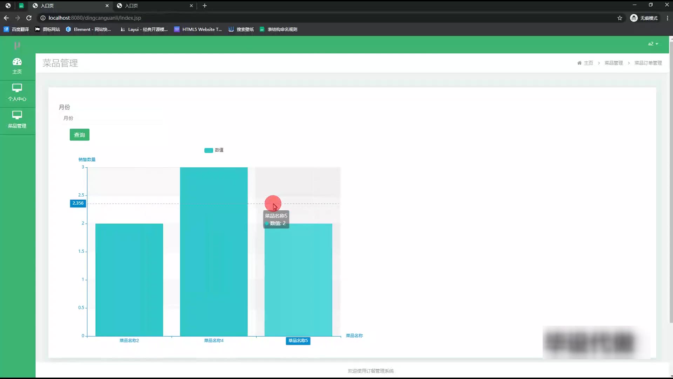This screenshot has height=379, width=673.
Task: Open 个人中心 in the sidebar
Action: tap(17, 92)
